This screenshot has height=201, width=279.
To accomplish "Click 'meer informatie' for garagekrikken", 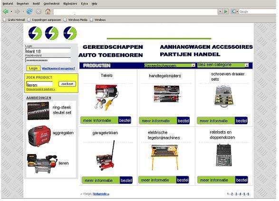I will [101, 180].
